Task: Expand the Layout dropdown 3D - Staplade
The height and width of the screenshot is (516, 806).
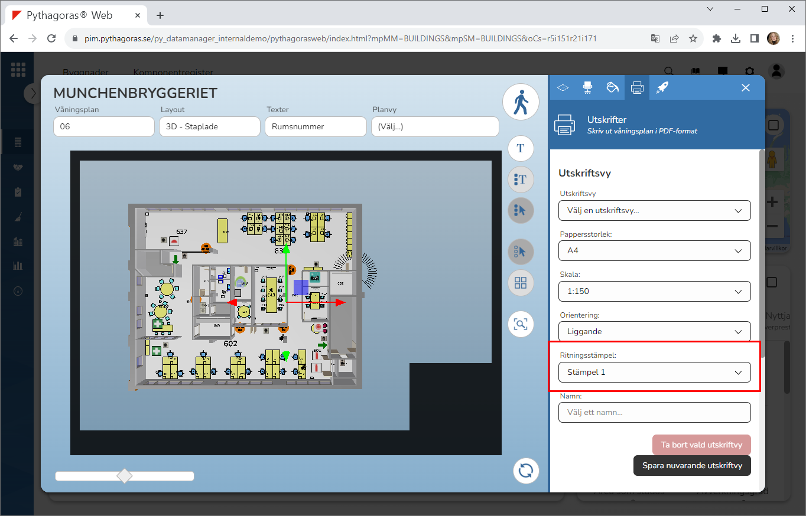Action: tap(209, 126)
